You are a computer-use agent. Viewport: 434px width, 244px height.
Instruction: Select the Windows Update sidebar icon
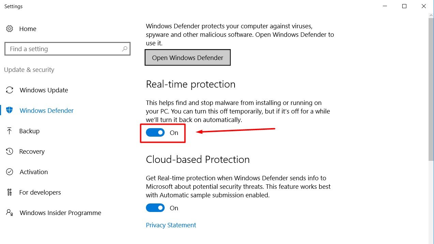[9, 90]
